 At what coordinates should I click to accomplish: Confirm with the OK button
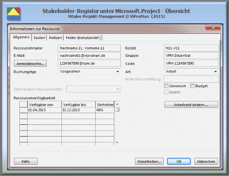pyautogui.click(x=179, y=161)
